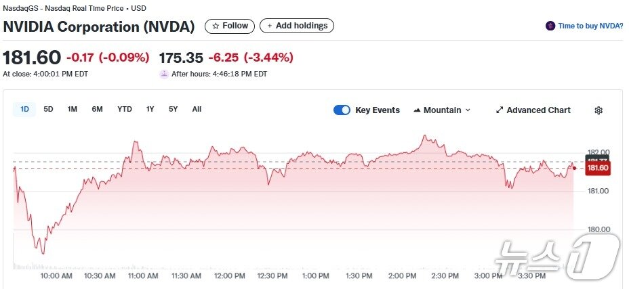Toggle the Key Events switch
Viewport: 629px width, 289px height.
tap(342, 110)
